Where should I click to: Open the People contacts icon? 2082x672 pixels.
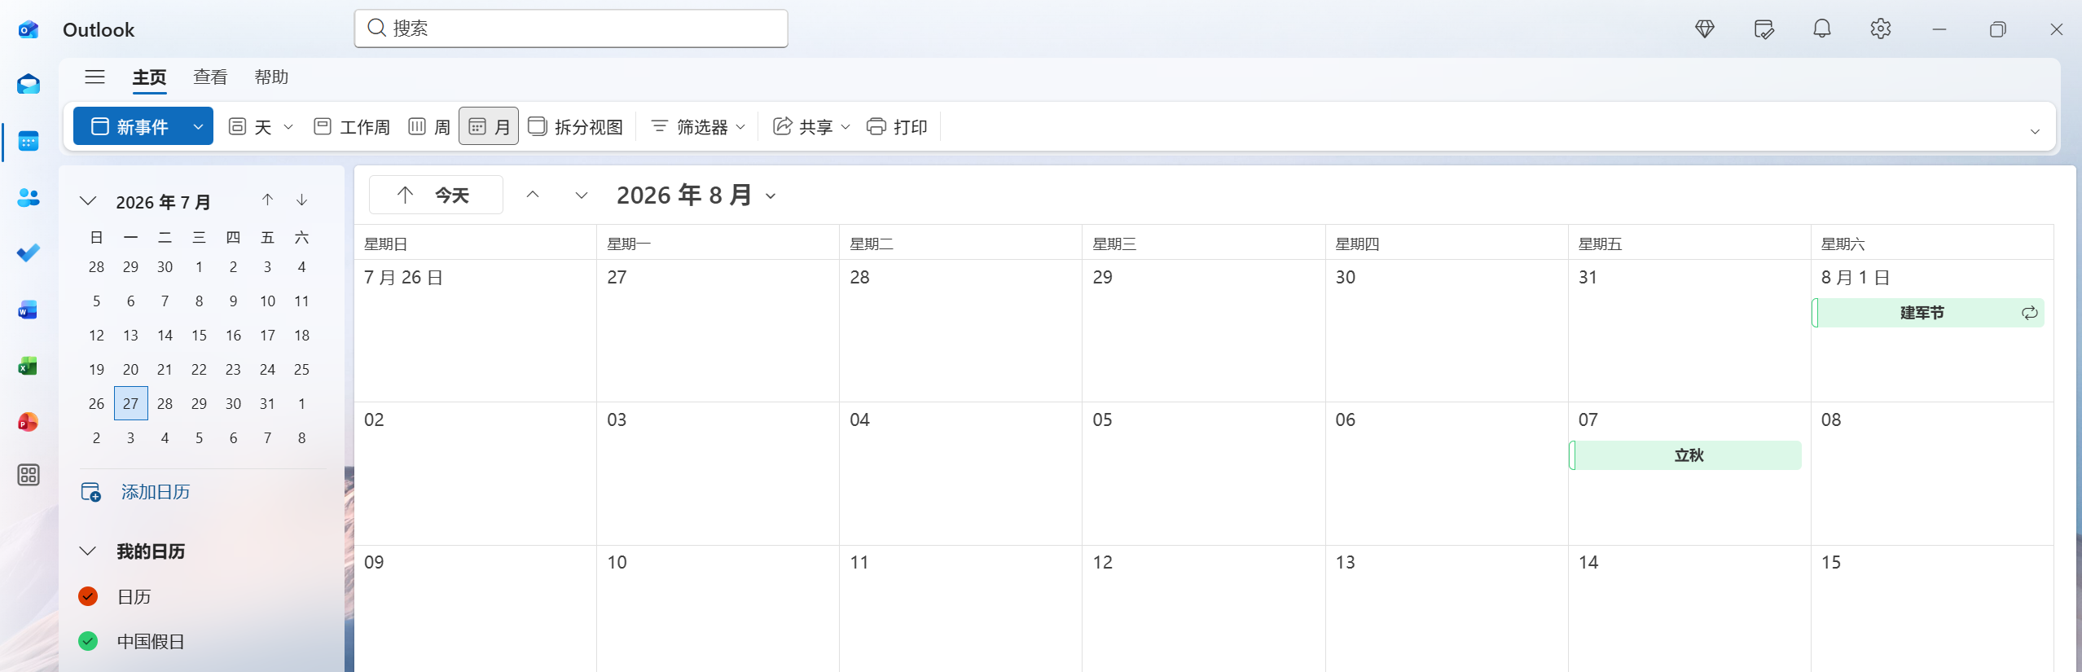tap(29, 197)
